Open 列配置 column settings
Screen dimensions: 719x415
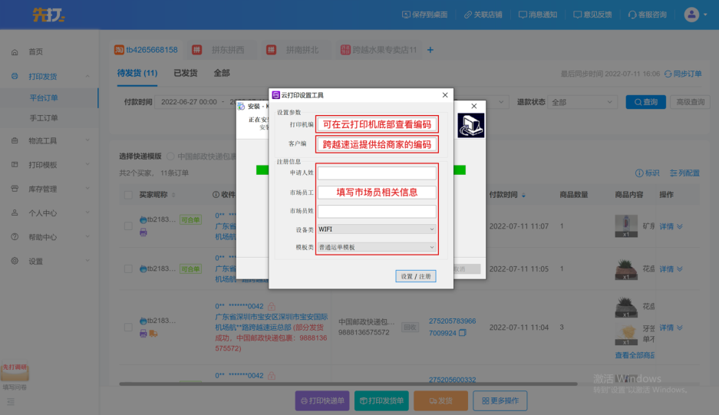tap(684, 173)
